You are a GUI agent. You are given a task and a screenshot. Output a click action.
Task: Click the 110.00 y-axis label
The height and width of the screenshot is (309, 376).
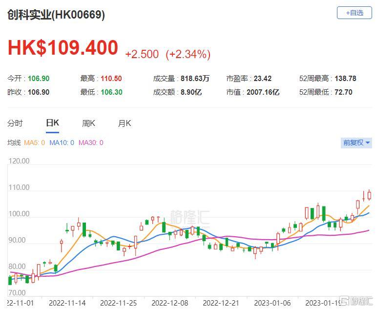(19, 187)
